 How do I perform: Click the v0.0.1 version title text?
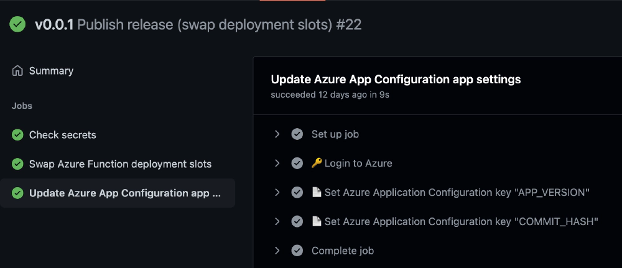pos(54,25)
